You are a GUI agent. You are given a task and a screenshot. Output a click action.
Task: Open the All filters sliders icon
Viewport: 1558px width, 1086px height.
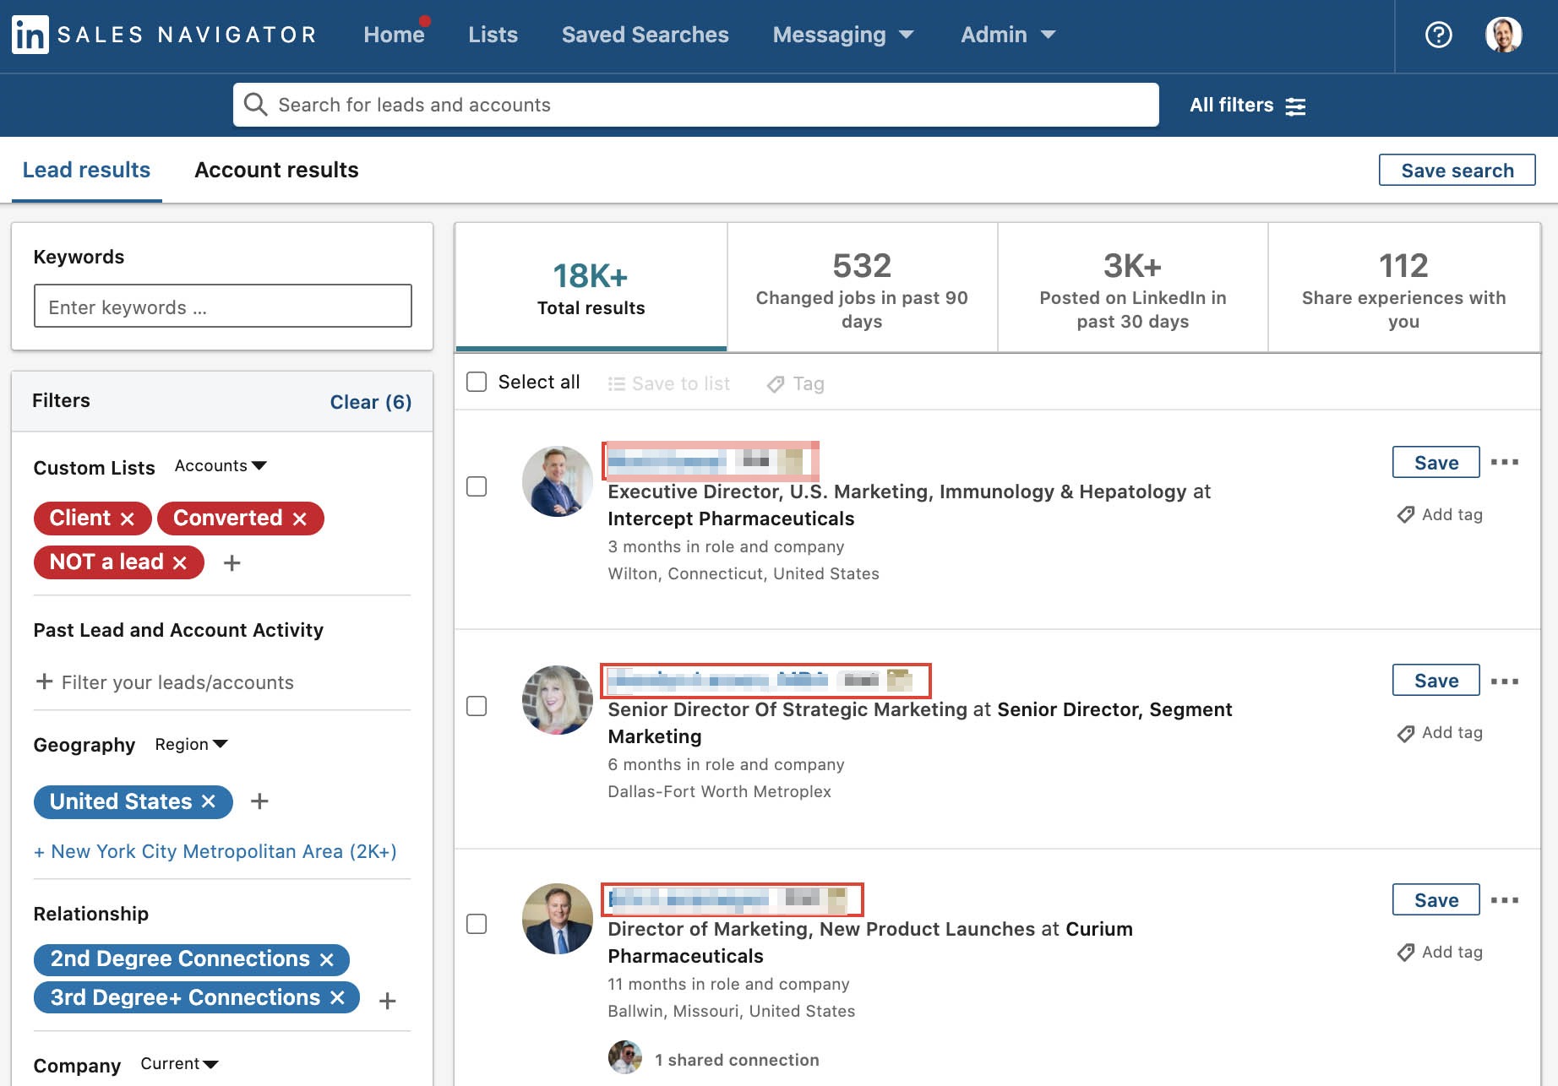(x=1295, y=106)
